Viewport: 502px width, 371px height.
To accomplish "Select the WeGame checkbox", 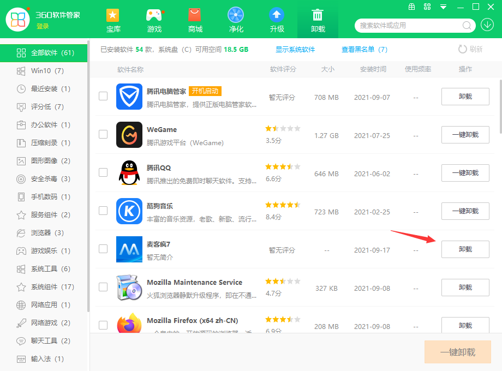I will click(103, 134).
